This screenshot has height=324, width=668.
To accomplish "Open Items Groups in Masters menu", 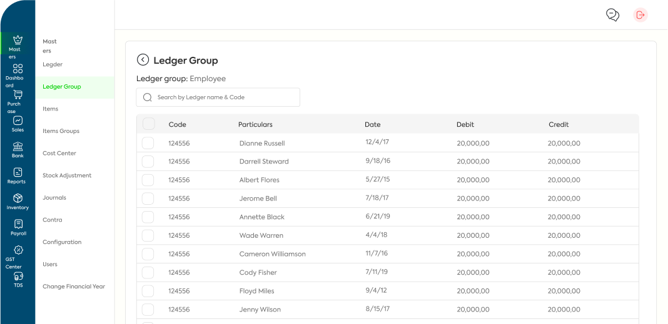I will [61, 131].
